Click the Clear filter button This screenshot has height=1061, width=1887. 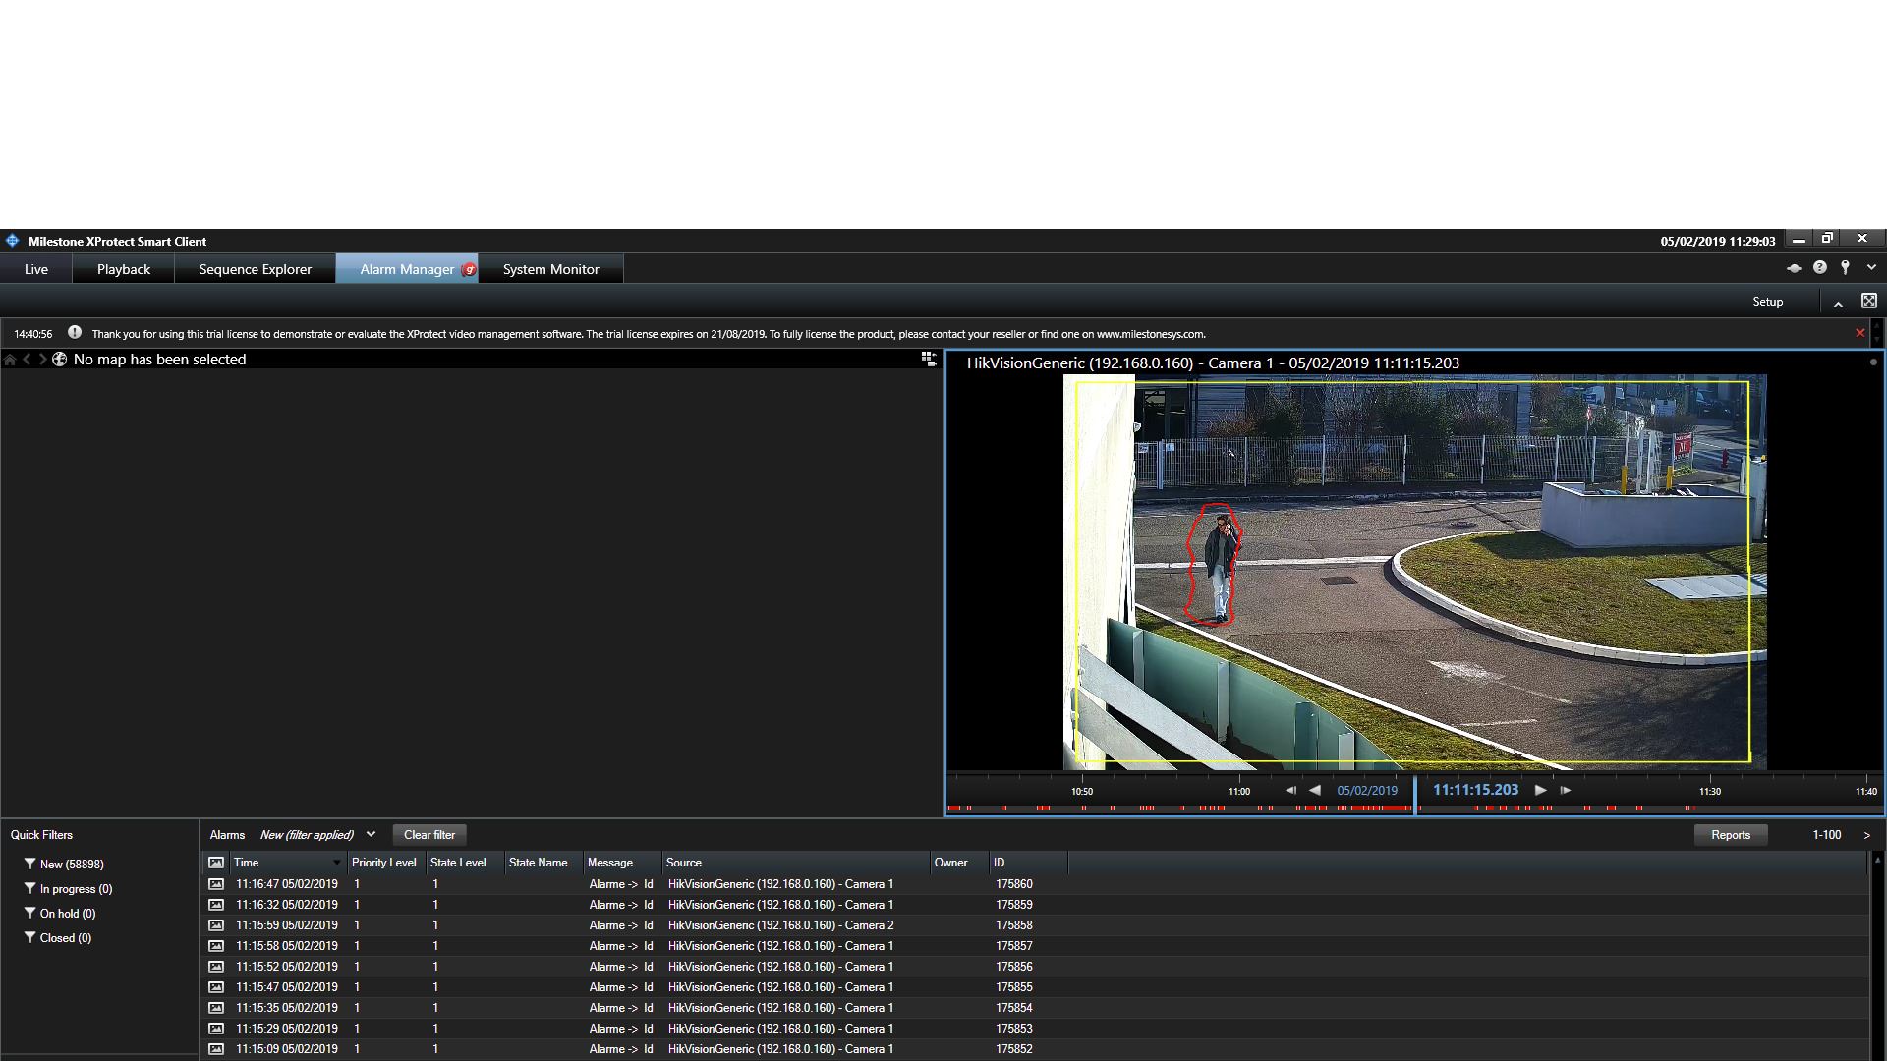429,835
